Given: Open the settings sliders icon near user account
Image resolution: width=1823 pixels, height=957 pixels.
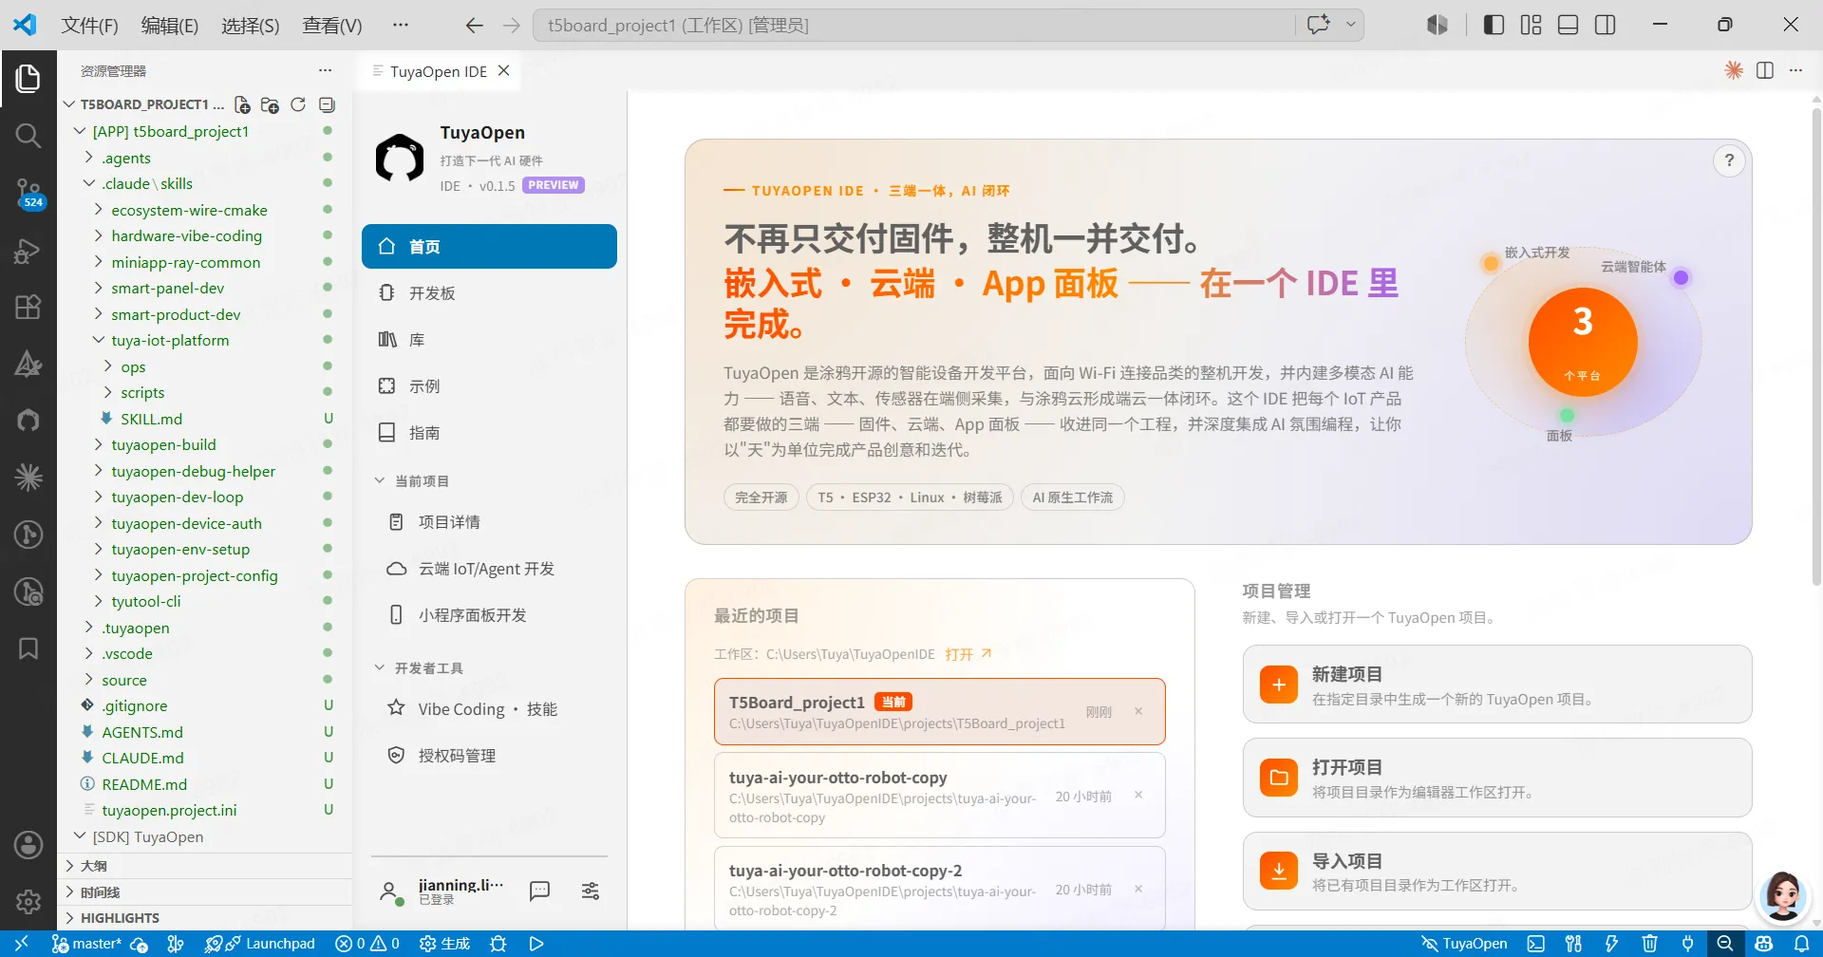Looking at the screenshot, I should click(x=591, y=891).
